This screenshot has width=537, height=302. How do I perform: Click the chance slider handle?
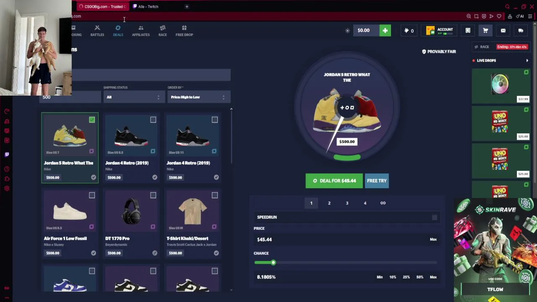(x=273, y=263)
